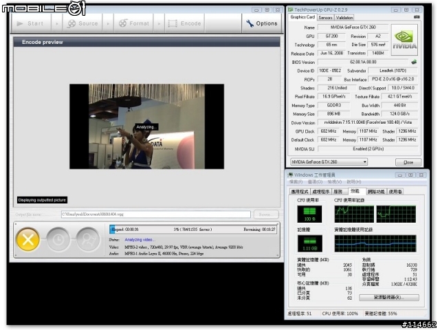Image resolution: width=440 pixels, height=330 pixels.
Task: Close the encoder application window
Action: tap(277, 10)
